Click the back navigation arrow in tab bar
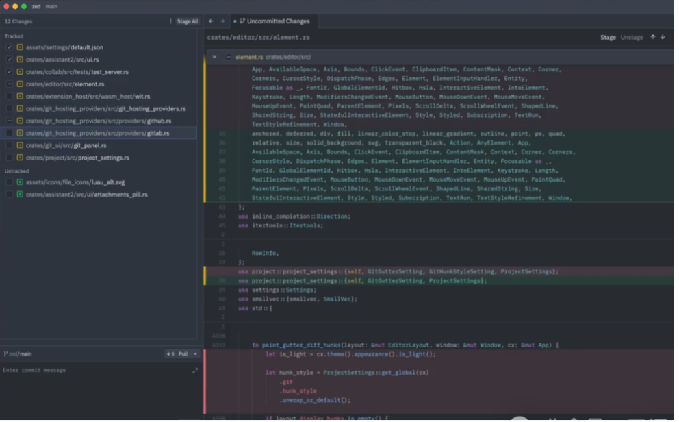Viewport: 679px width, 422px height. point(211,21)
